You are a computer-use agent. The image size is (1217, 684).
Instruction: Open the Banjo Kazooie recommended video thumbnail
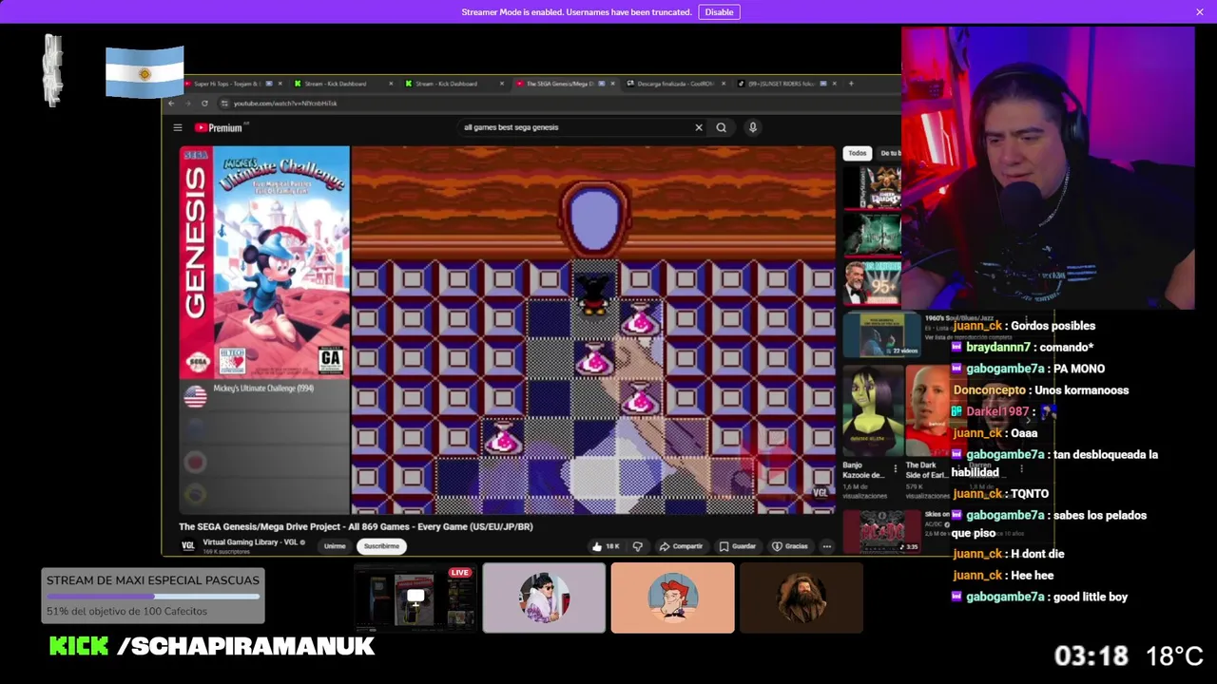point(872,410)
